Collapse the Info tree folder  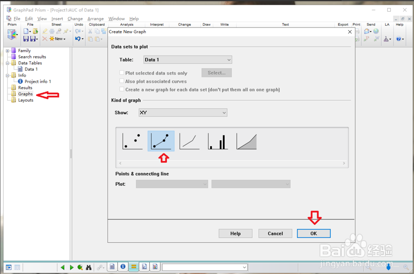[7, 75]
